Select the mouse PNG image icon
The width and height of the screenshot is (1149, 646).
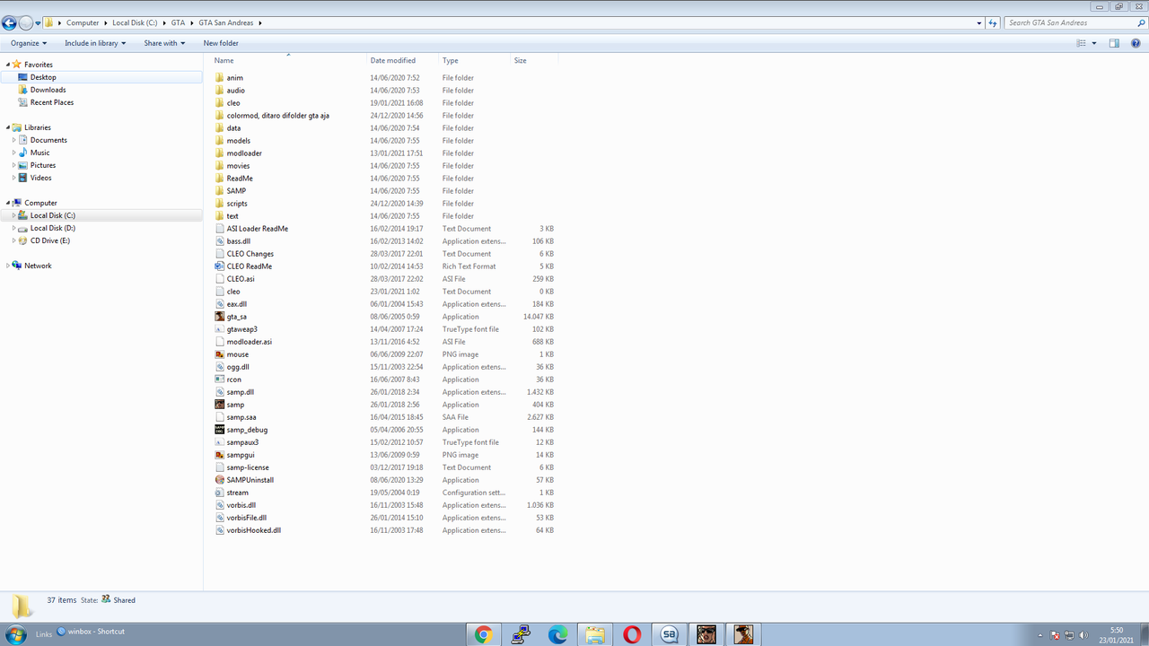[220, 354]
